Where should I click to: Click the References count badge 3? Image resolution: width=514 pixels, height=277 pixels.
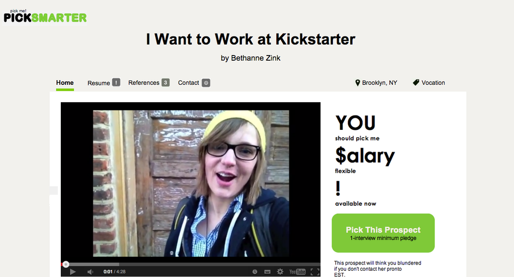pos(166,83)
